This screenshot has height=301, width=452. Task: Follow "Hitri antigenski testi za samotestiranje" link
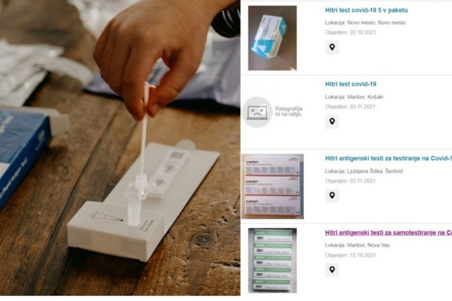[388, 232]
